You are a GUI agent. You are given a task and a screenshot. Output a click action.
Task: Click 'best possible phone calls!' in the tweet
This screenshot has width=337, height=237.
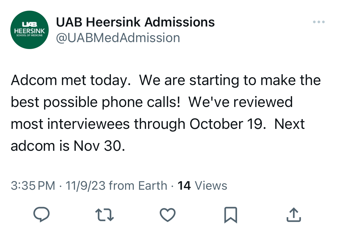pos(95,102)
